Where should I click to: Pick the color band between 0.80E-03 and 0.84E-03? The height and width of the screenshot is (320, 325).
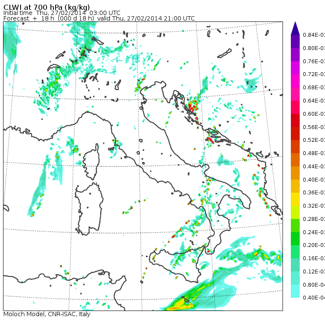click(x=295, y=41)
